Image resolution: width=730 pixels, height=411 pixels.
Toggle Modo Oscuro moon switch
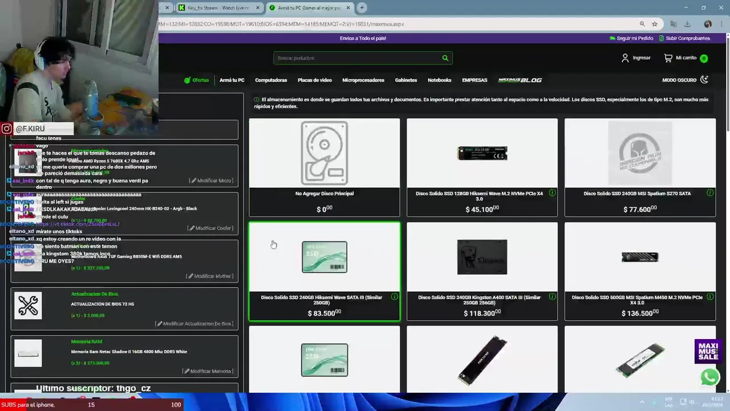[x=704, y=80]
